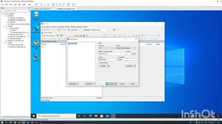Open the Guardar button dropdown arrow
Image resolution: width=222 pixels, height=124 pixels.
[109, 66]
